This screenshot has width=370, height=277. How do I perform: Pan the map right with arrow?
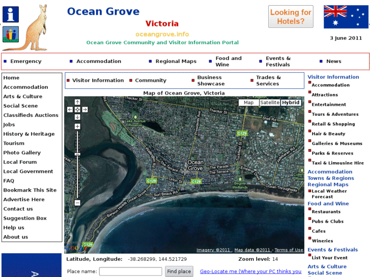click(85, 109)
